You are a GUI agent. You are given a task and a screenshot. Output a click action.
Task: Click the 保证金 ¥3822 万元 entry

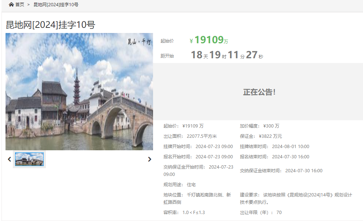(x=261, y=136)
